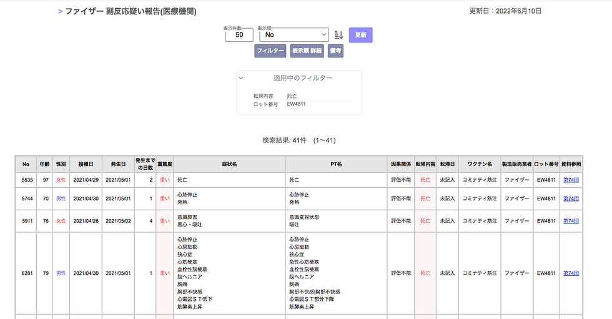Open the フィルター button

click(x=270, y=51)
